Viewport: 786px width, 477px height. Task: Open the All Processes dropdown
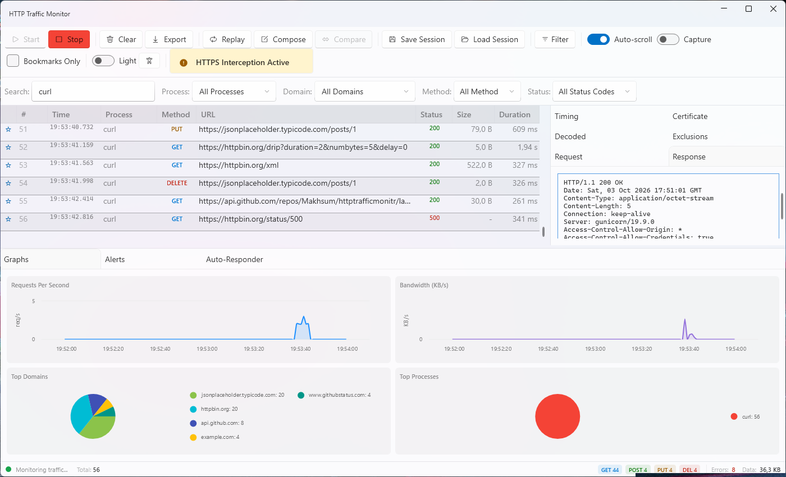(x=234, y=91)
